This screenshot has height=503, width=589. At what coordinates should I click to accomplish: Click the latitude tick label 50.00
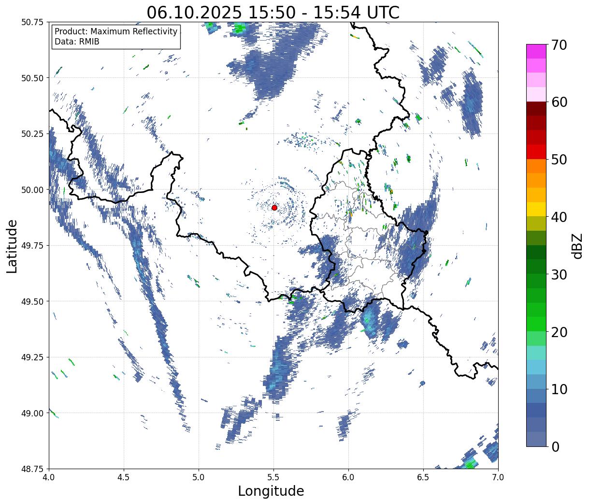click(x=32, y=190)
